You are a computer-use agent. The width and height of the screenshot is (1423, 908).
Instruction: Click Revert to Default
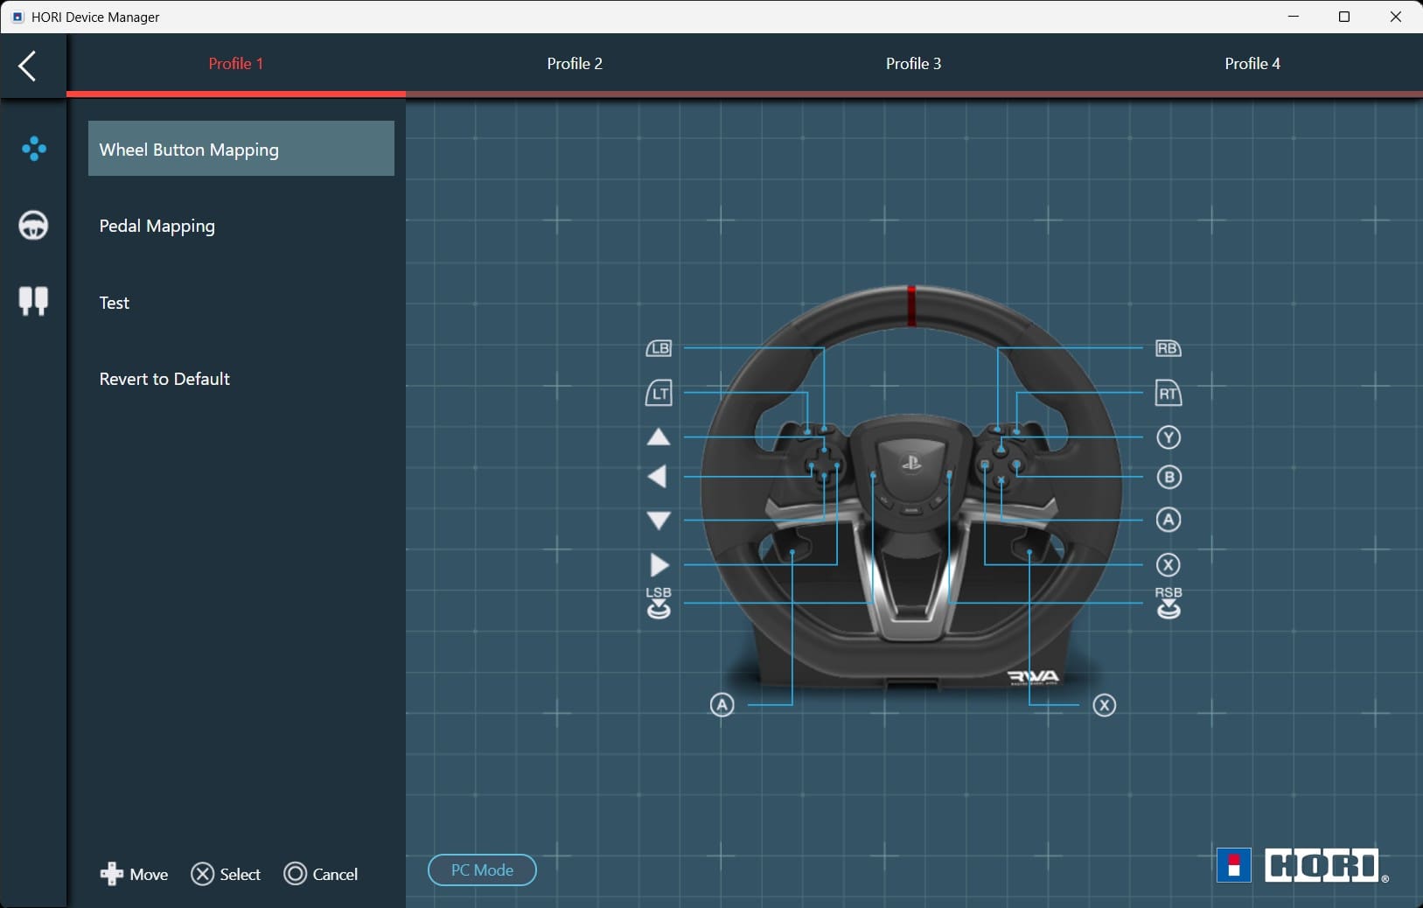click(164, 379)
